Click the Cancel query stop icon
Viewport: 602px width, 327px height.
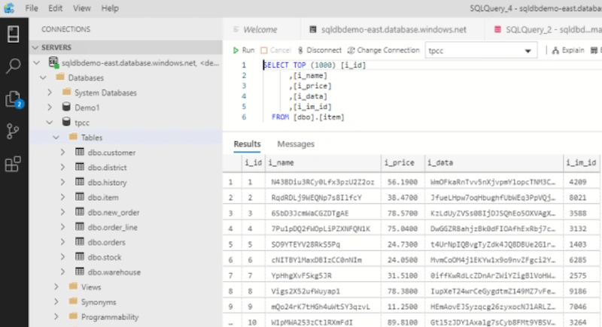(x=264, y=50)
